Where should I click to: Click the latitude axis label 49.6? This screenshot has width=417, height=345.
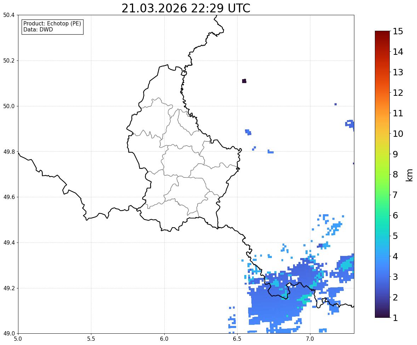coord(9,197)
